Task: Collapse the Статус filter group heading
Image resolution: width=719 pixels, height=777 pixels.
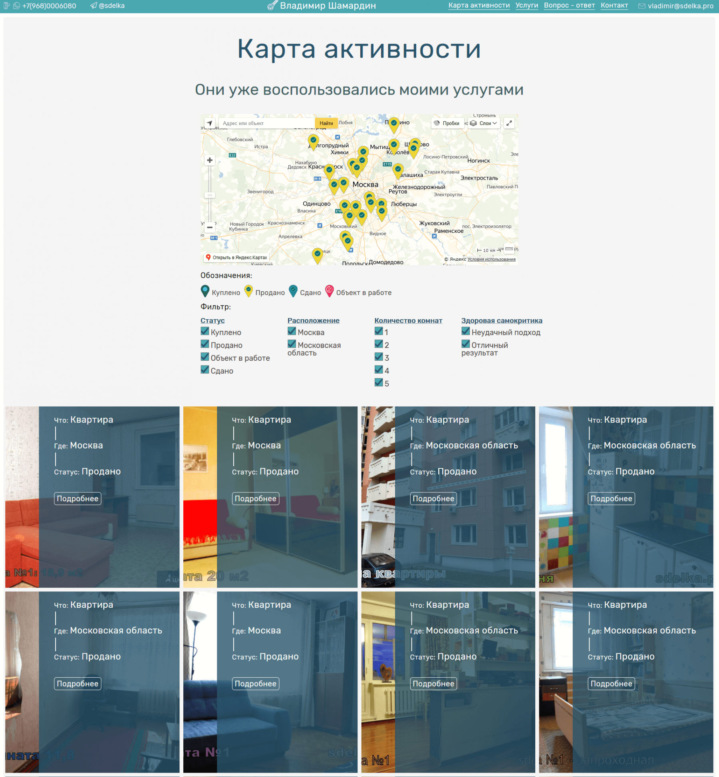Action: 213,320
